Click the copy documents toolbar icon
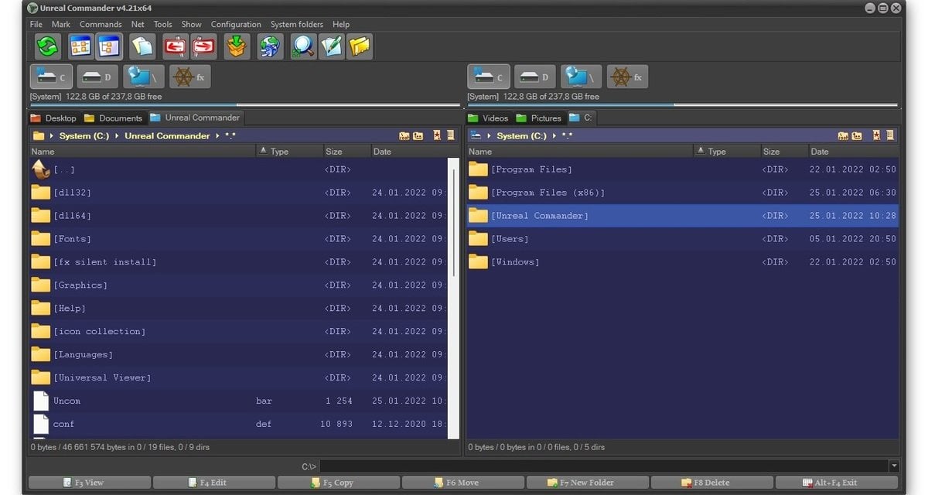 click(142, 46)
